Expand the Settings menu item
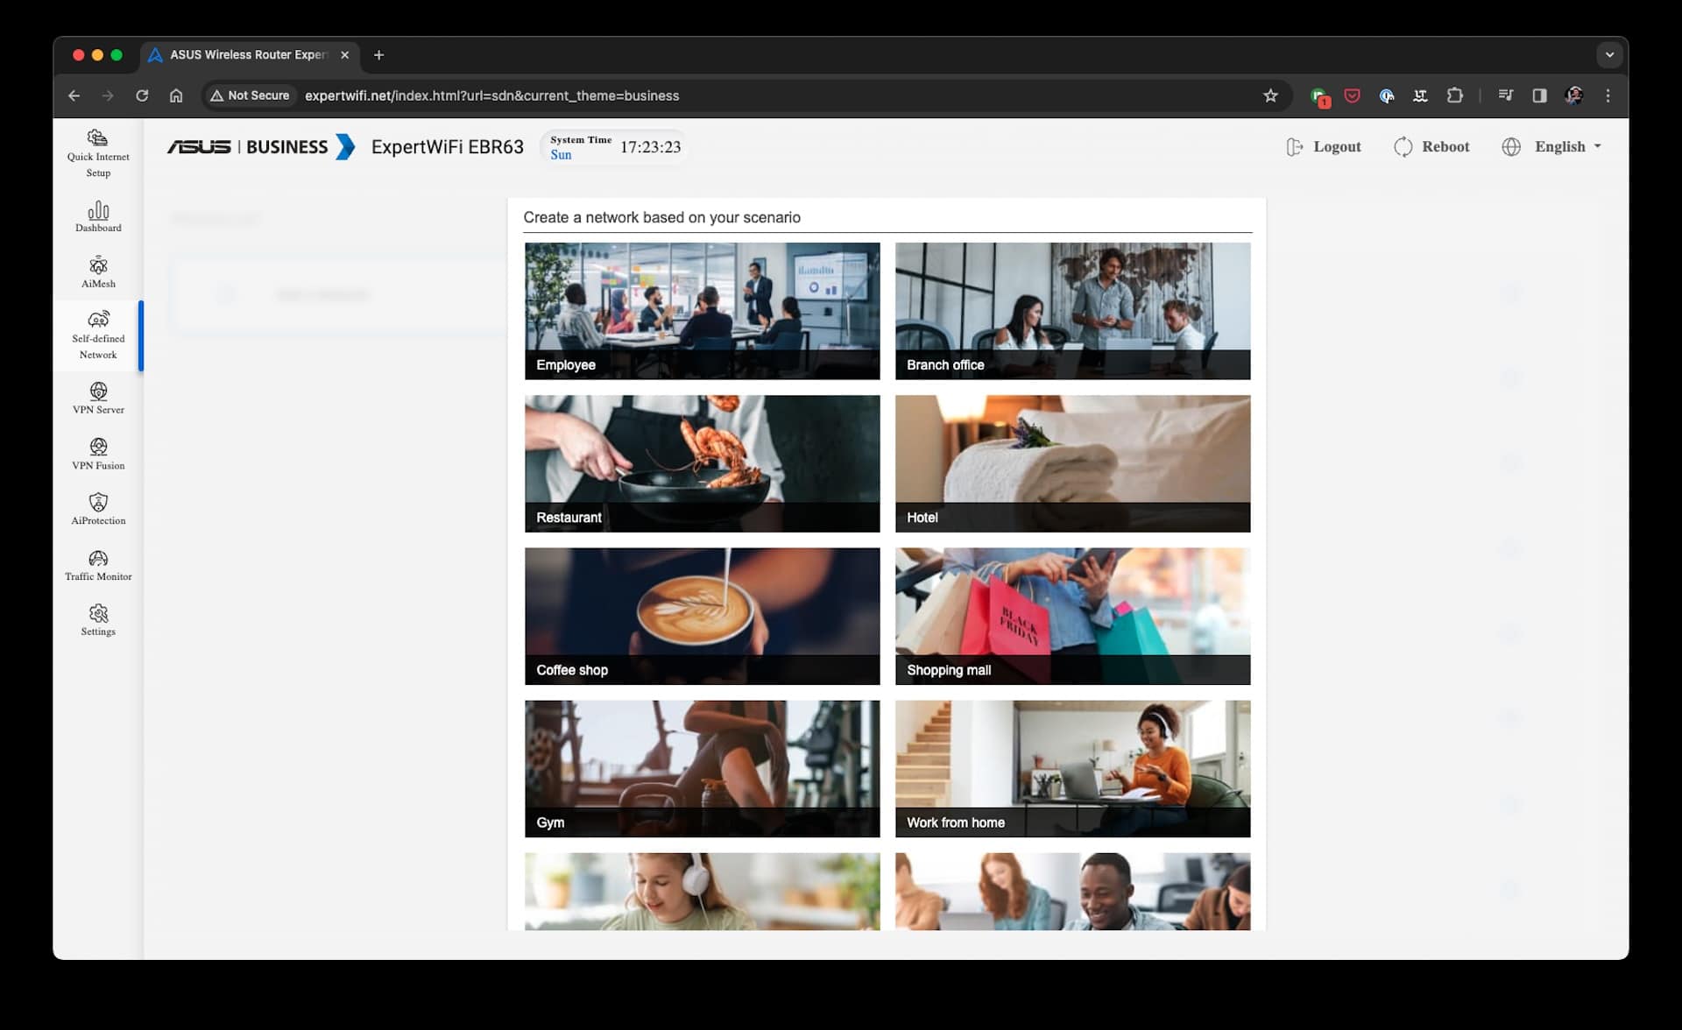The width and height of the screenshot is (1682, 1030). (x=97, y=619)
